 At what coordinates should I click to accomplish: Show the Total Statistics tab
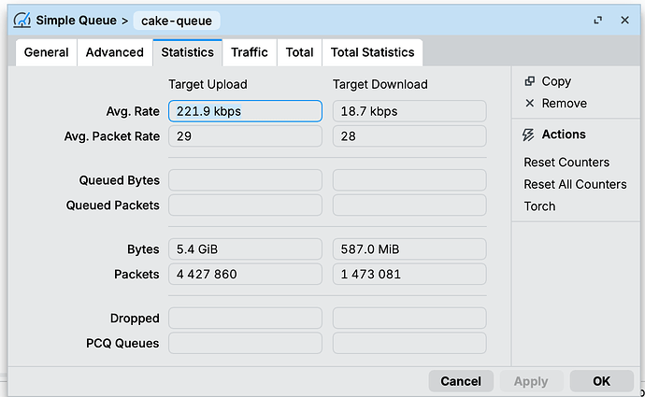(x=372, y=52)
